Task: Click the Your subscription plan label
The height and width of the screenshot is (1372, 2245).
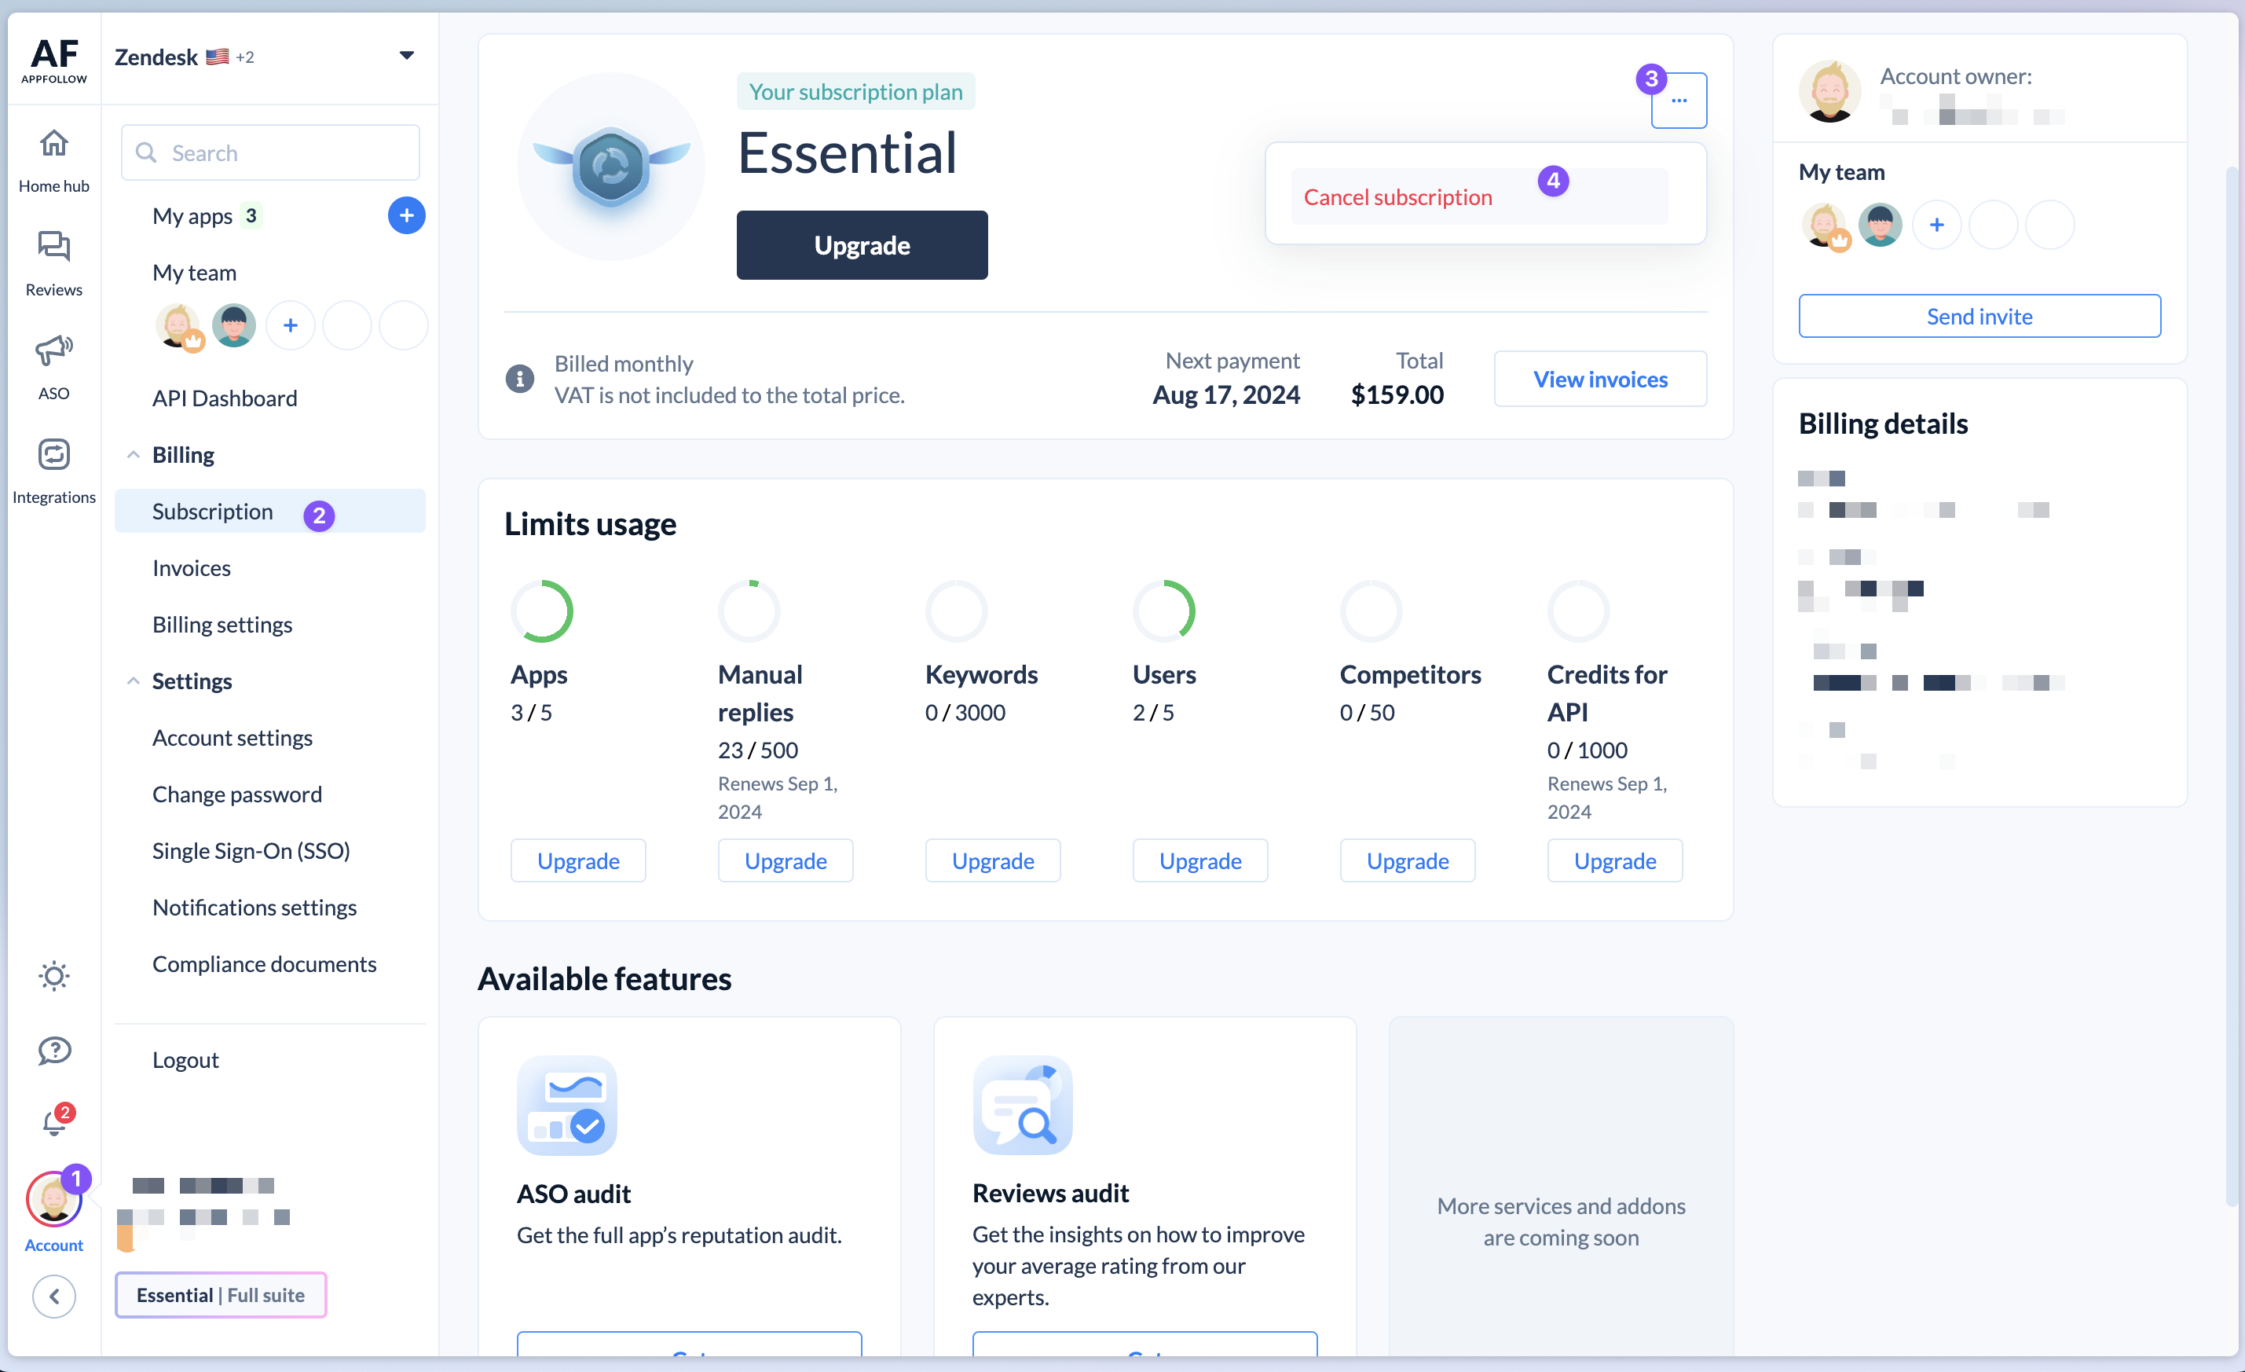Action: point(855,92)
